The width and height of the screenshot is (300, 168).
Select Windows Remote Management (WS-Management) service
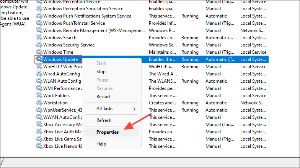tap(94, 30)
